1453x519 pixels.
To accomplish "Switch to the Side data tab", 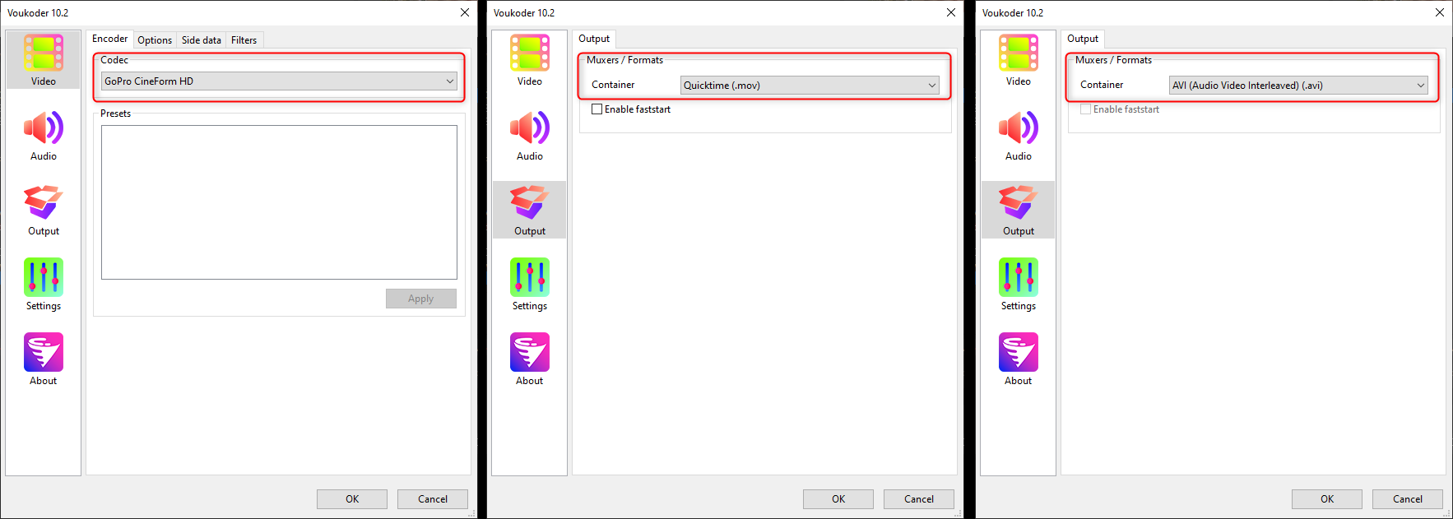I will (202, 40).
